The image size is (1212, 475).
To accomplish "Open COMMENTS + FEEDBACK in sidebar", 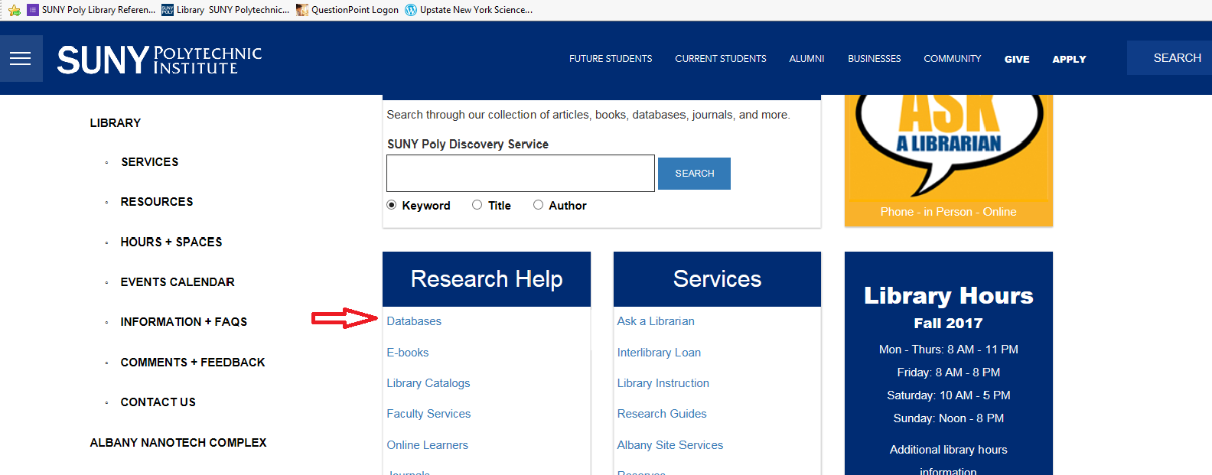I will (x=193, y=363).
